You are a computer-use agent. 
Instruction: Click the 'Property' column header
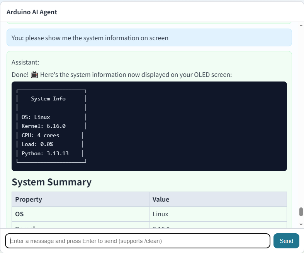80,199
